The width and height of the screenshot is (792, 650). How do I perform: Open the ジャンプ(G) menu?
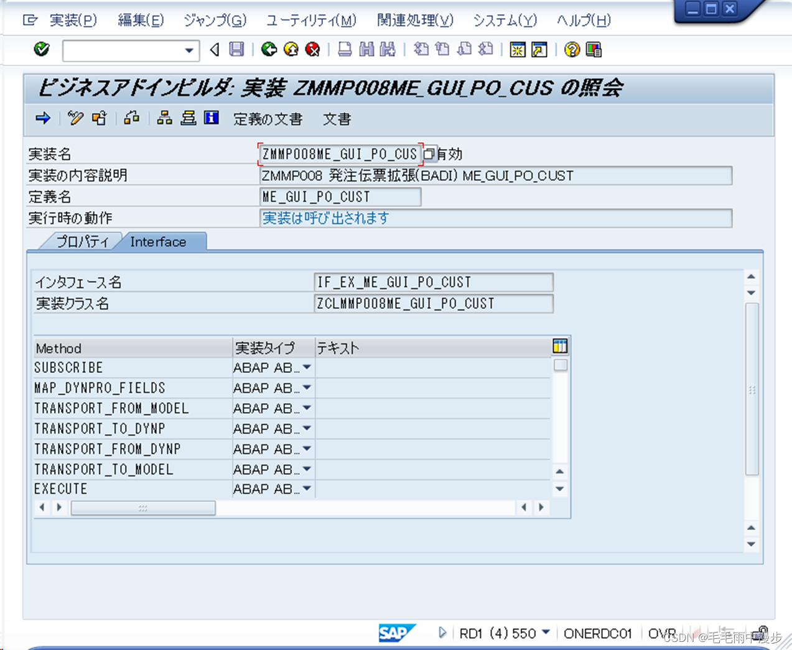(215, 21)
